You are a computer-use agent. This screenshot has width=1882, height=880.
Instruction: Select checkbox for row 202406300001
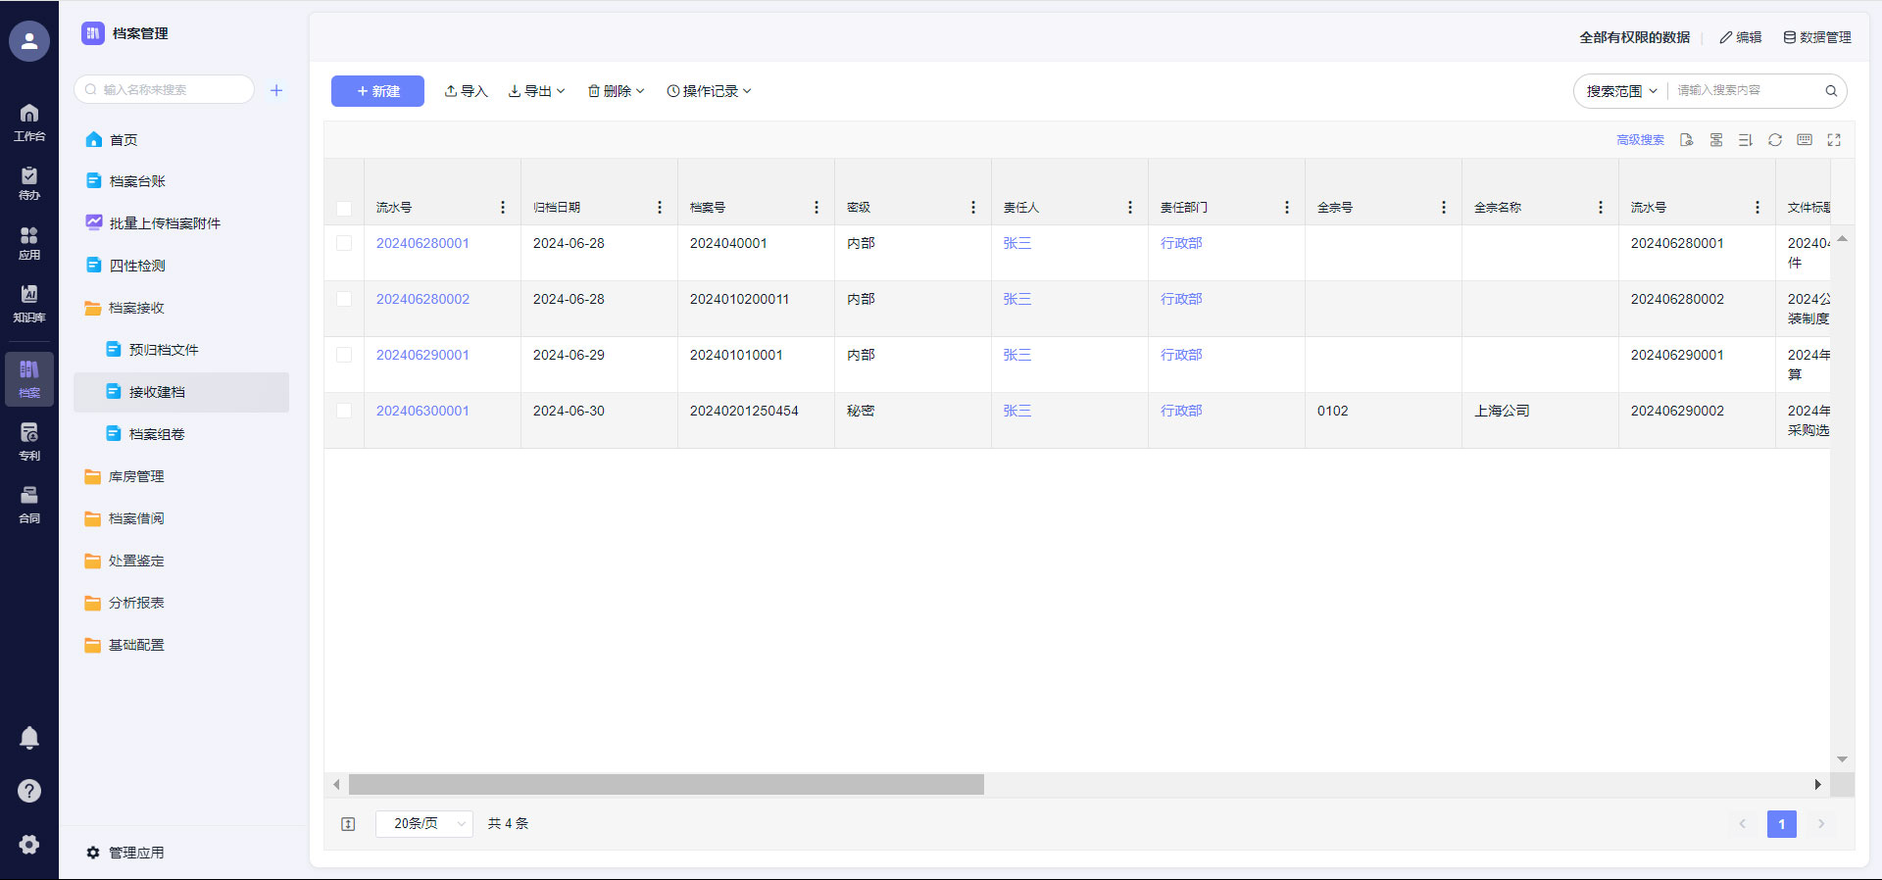[x=344, y=411]
